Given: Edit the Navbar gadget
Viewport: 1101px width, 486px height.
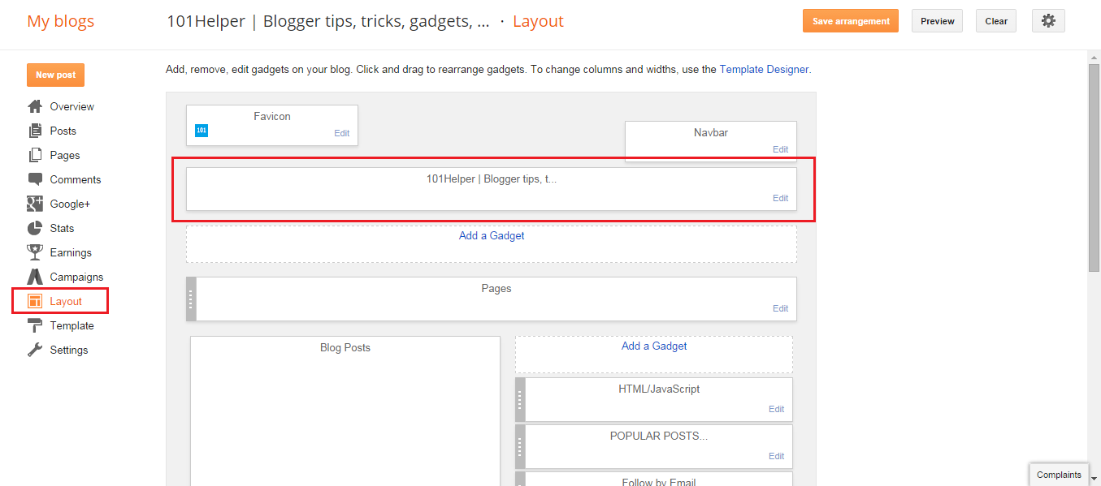Looking at the screenshot, I should 781,149.
